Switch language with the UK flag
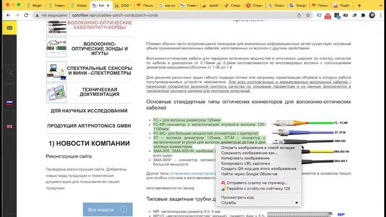 (10, 126)
